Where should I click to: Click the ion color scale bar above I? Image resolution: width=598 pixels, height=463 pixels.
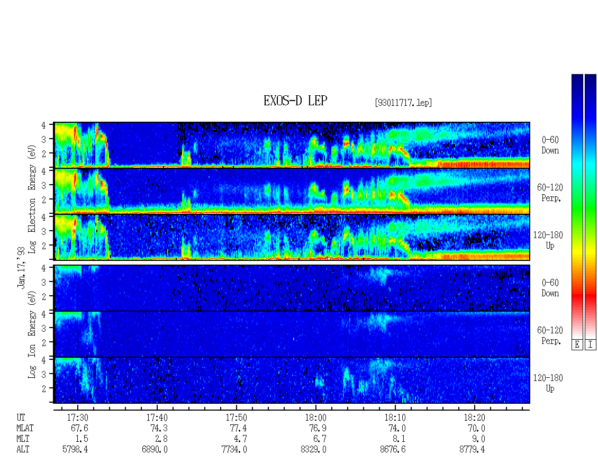tap(591, 206)
